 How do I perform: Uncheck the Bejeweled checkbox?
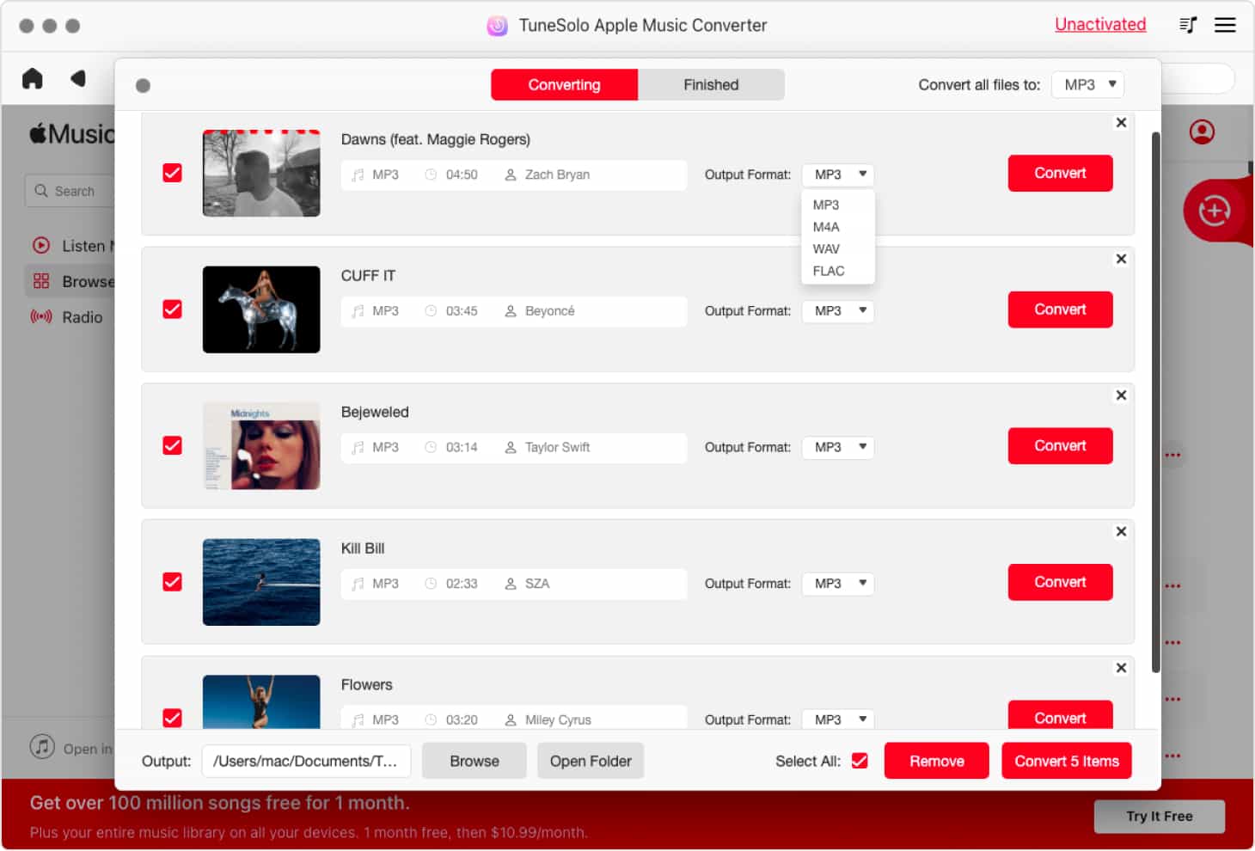point(172,445)
